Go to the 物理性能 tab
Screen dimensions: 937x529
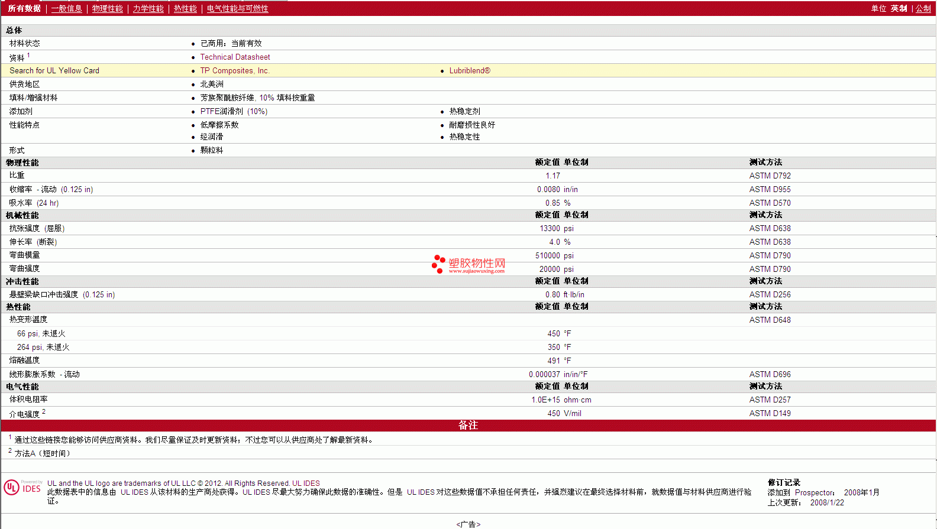(108, 9)
